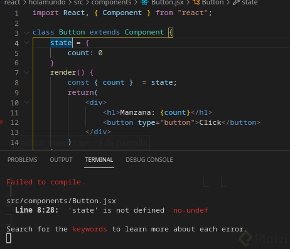290x249 pixels.
Task: Click the Button class symbol icon in breadcrumb
Action: [196, 3]
